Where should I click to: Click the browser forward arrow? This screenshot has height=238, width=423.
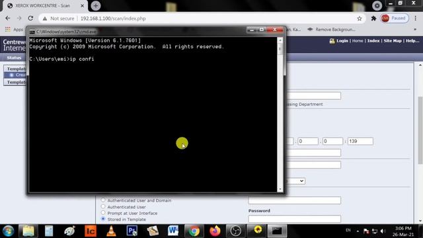tap(19, 19)
